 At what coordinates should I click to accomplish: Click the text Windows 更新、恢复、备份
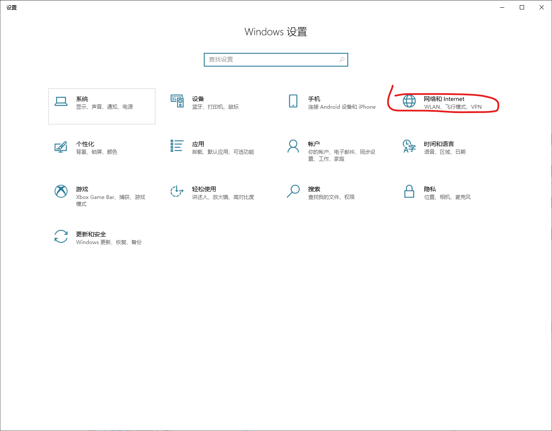click(x=109, y=242)
